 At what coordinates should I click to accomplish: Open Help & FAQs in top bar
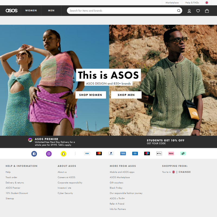pos(192,3)
